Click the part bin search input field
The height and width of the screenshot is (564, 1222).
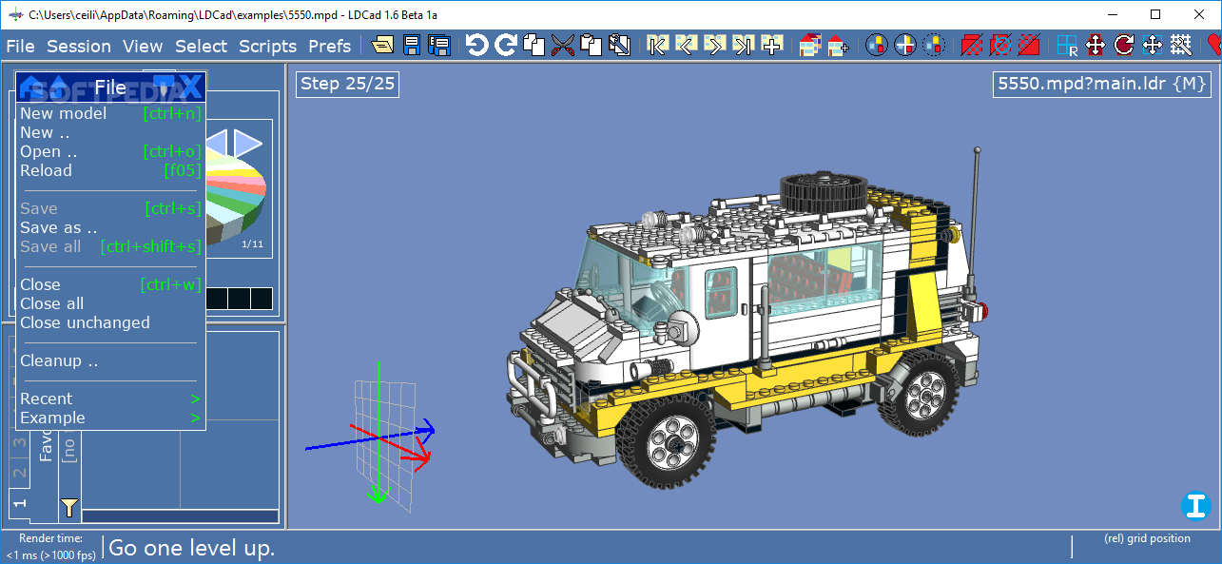click(180, 516)
